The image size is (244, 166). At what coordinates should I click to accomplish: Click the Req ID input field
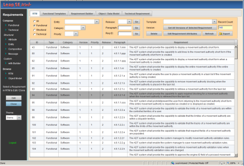coord(125,33)
